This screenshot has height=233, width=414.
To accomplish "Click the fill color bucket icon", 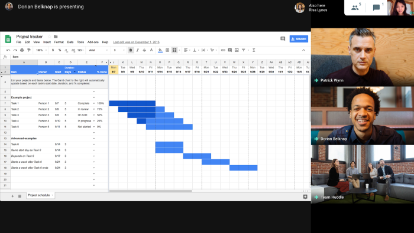I will pos(160,50).
